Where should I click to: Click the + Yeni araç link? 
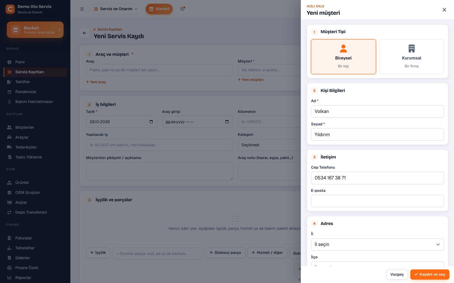pos(96,82)
